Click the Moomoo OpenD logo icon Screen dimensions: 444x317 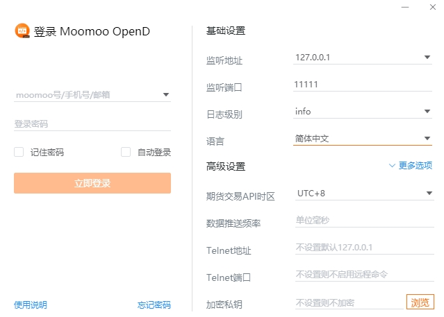[x=22, y=31]
